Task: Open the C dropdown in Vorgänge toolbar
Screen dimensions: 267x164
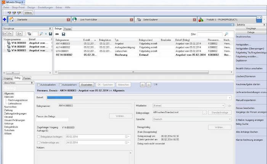Action: tap(5, 34)
